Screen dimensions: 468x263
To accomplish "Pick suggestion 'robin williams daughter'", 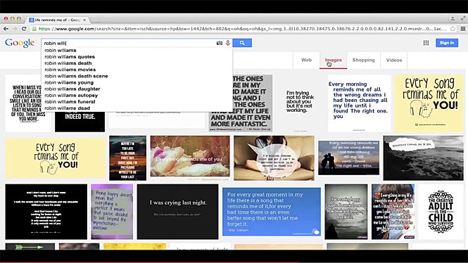I will pos(72,89).
